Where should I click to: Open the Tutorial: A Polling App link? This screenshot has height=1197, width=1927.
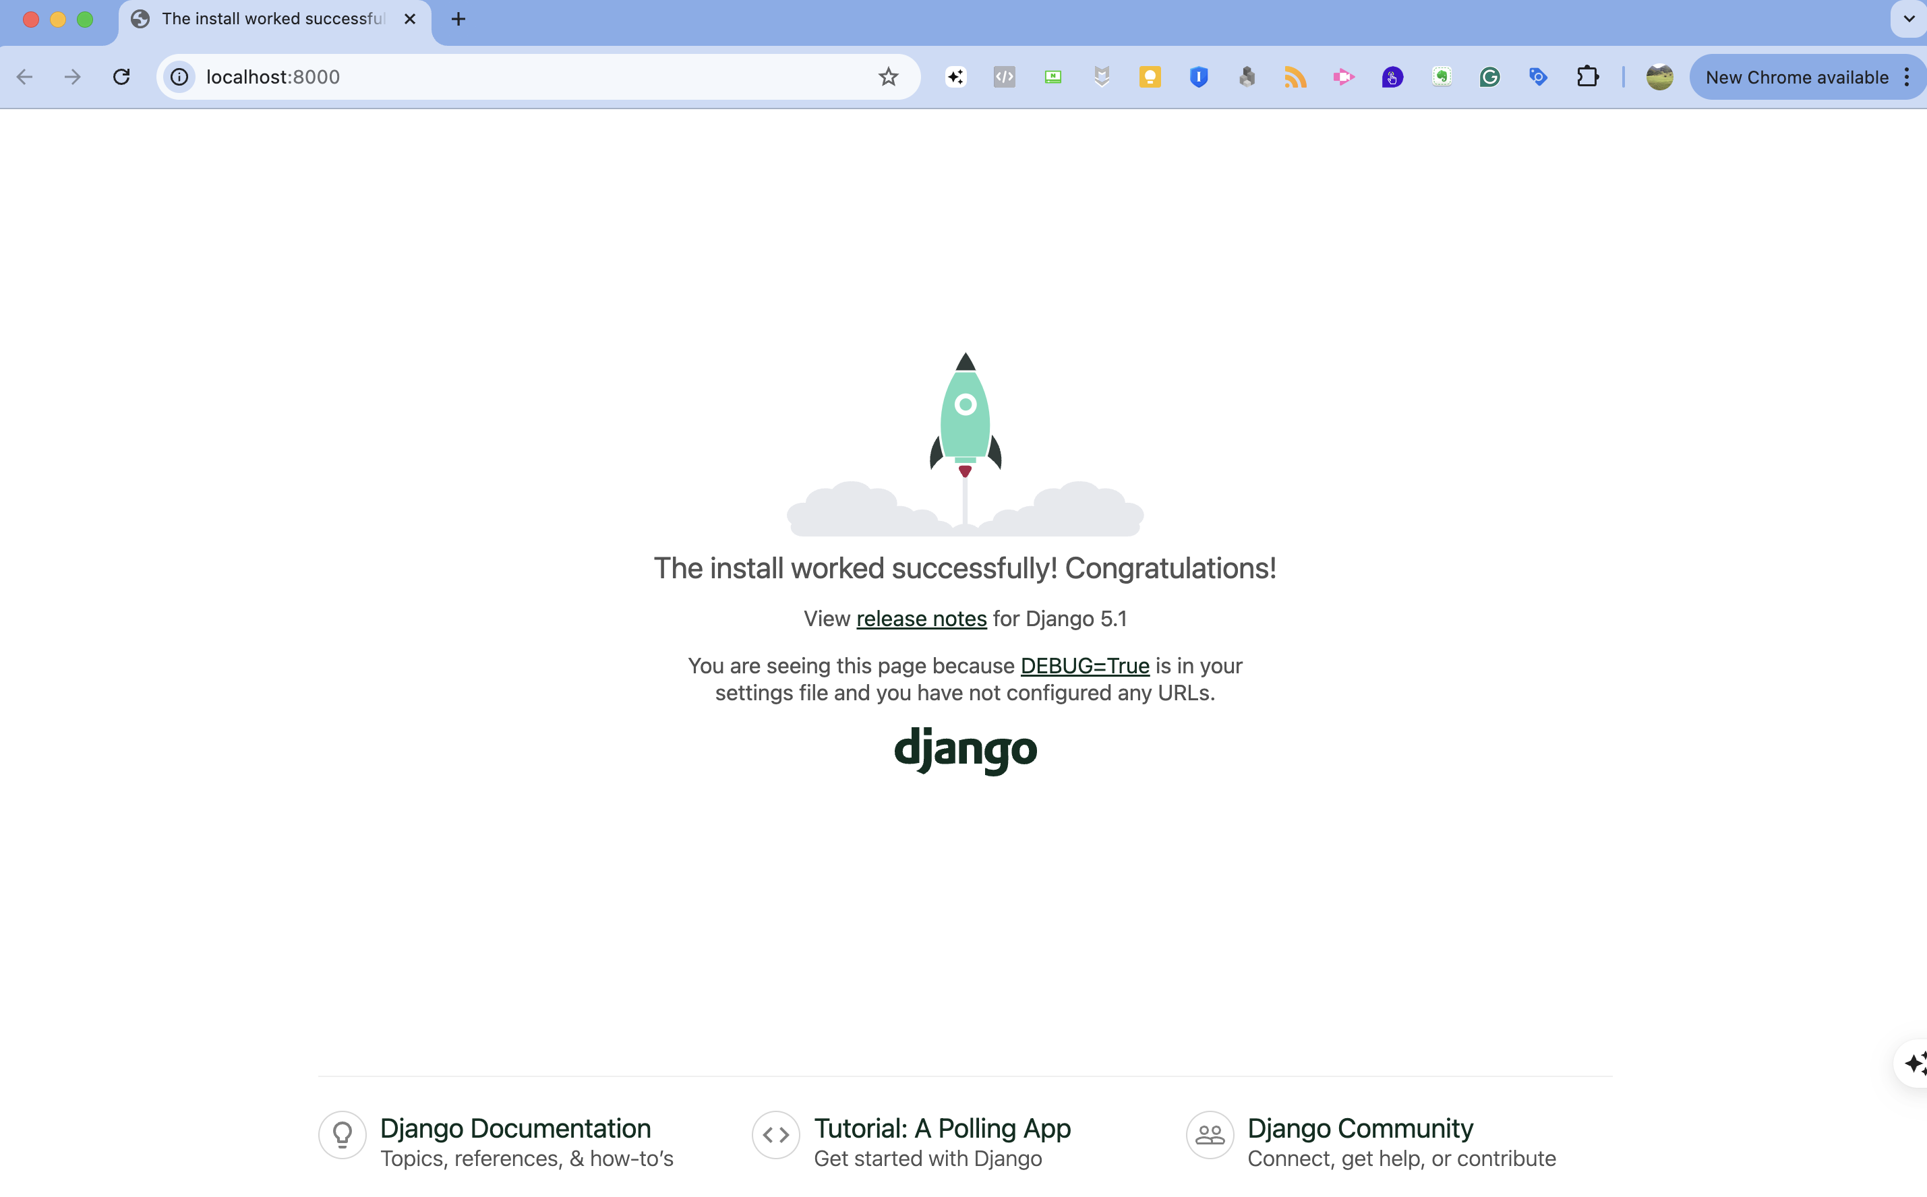(942, 1128)
